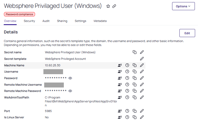This screenshot has width=198, height=123.
Task: Click the Edit button in Details
Action: [187, 33]
